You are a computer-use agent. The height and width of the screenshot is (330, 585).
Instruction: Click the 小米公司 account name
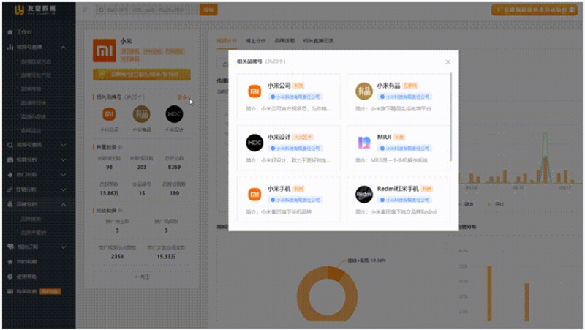279,86
